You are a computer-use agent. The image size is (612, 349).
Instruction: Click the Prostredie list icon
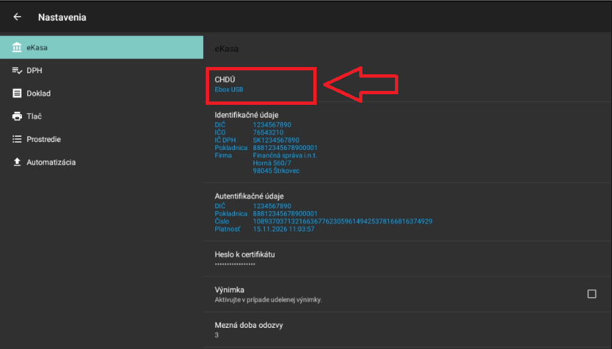click(17, 139)
